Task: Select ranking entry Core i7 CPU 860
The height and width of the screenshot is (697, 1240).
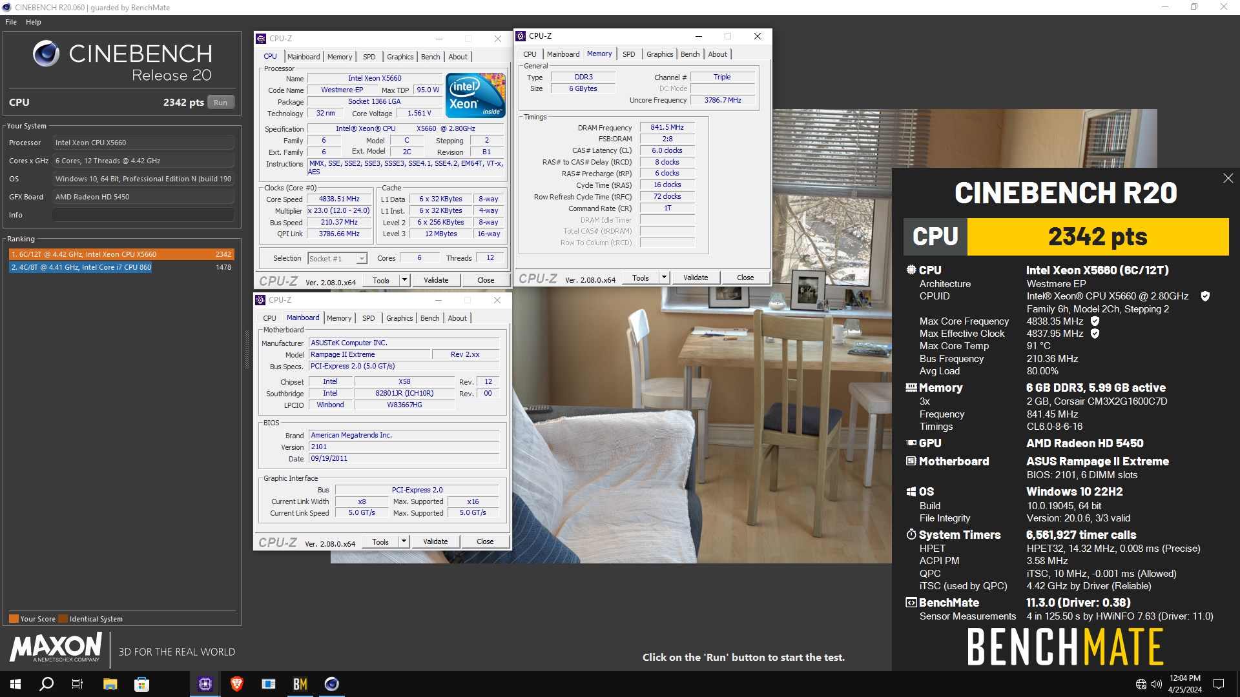Action: 121,267
